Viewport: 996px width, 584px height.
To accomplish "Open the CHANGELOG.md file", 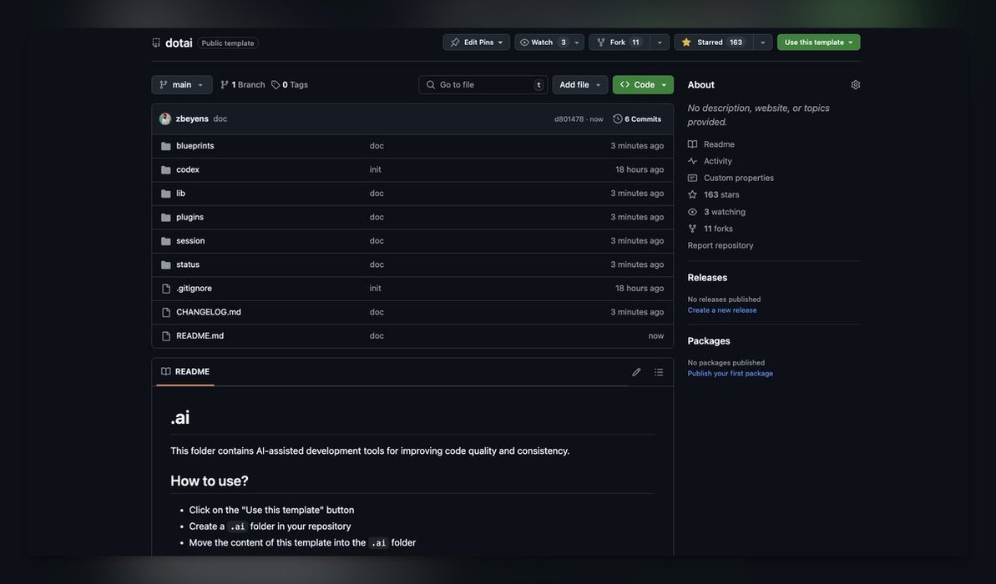I will 209,312.
